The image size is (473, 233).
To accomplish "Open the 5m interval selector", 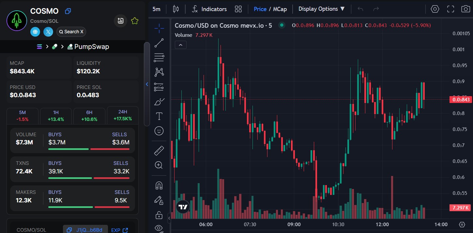I will coord(156,9).
